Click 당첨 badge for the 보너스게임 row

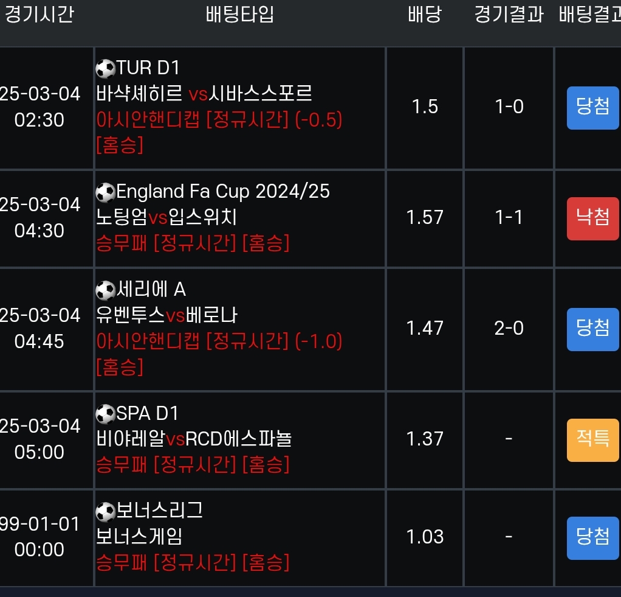coord(592,537)
